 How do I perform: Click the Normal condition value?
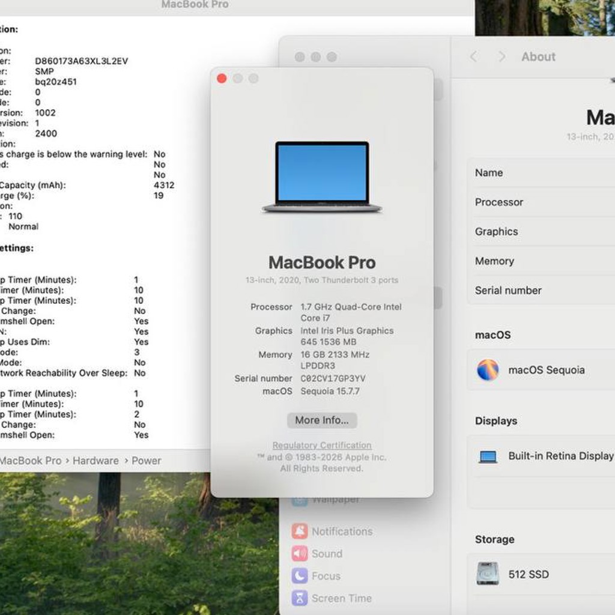click(x=23, y=226)
